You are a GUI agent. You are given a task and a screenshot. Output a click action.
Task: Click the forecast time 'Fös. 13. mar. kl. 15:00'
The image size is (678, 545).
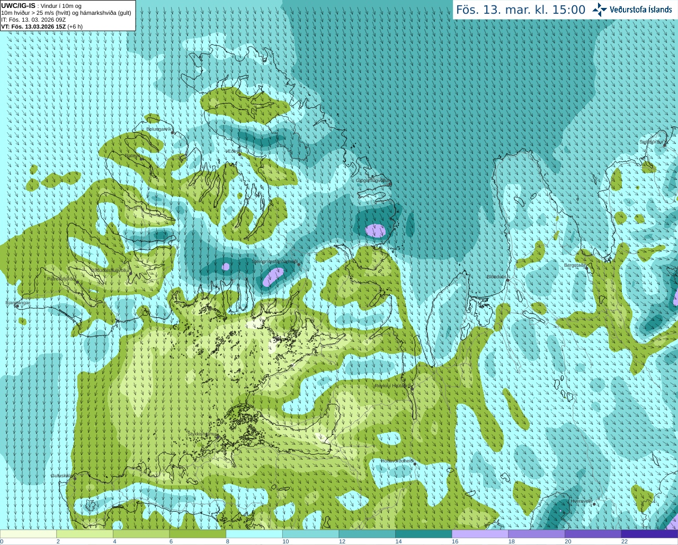pyautogui.click(x=521, y=10)
